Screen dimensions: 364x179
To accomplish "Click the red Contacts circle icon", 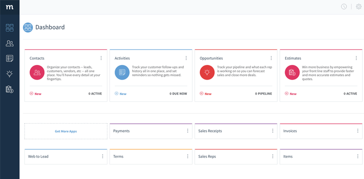I will pyautogui.click(x=37, y=72).
